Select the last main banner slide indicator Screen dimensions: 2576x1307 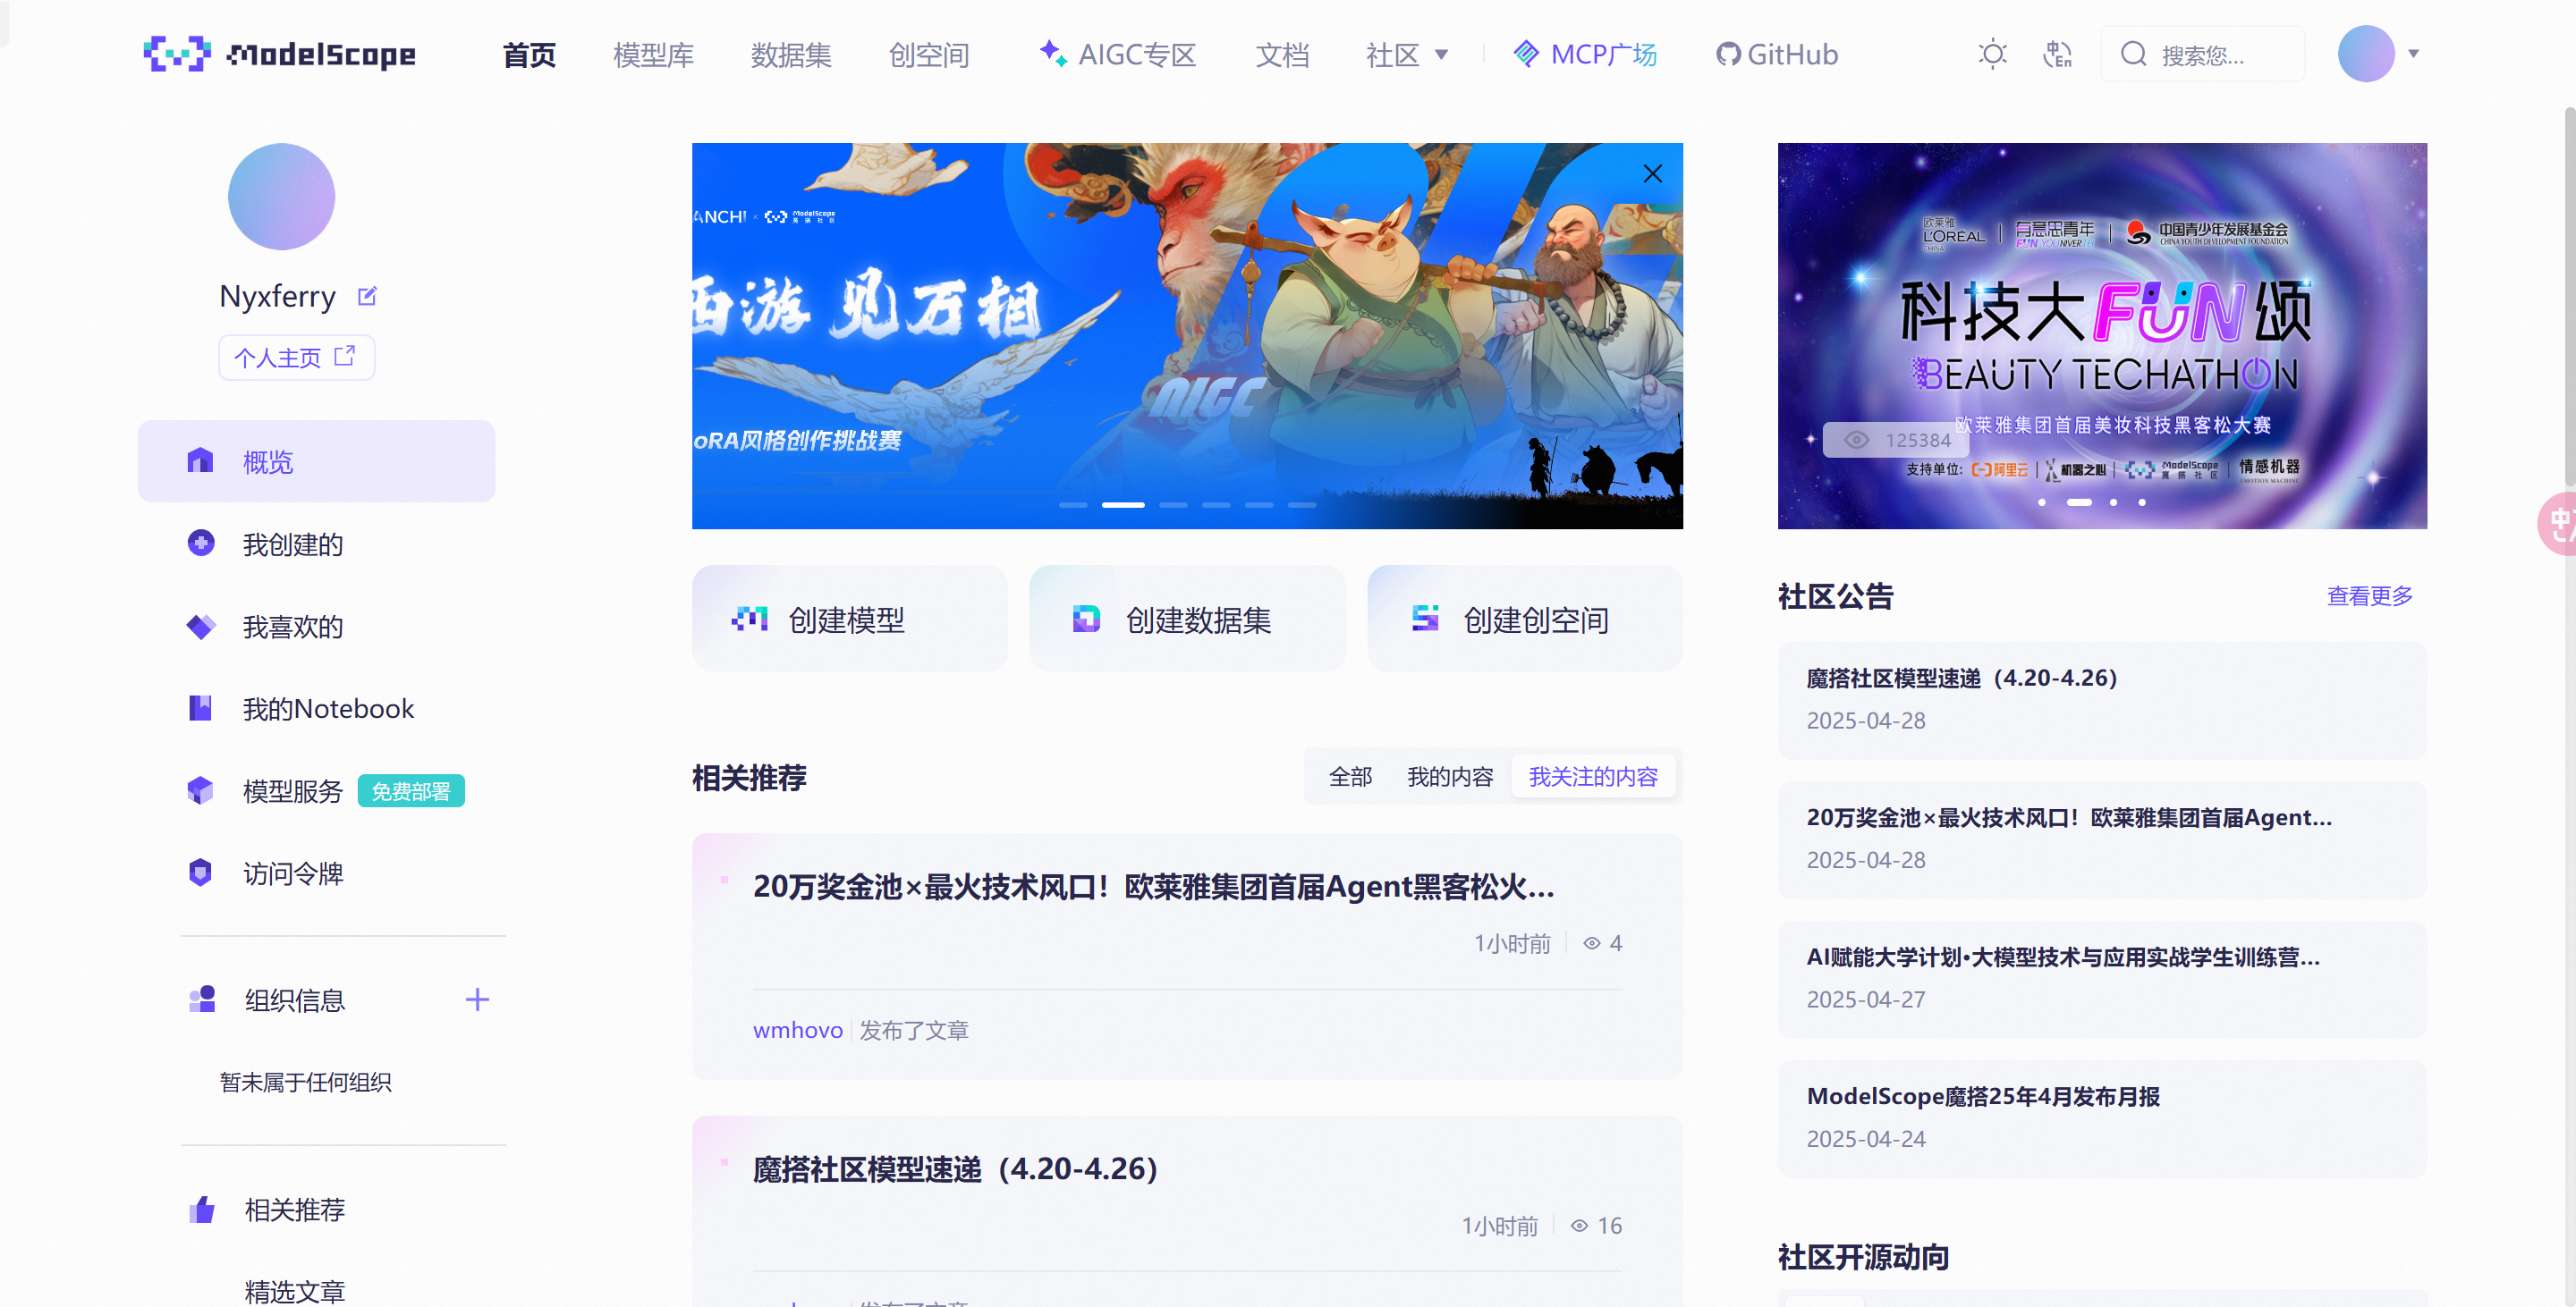click(x=1301, y=504)
